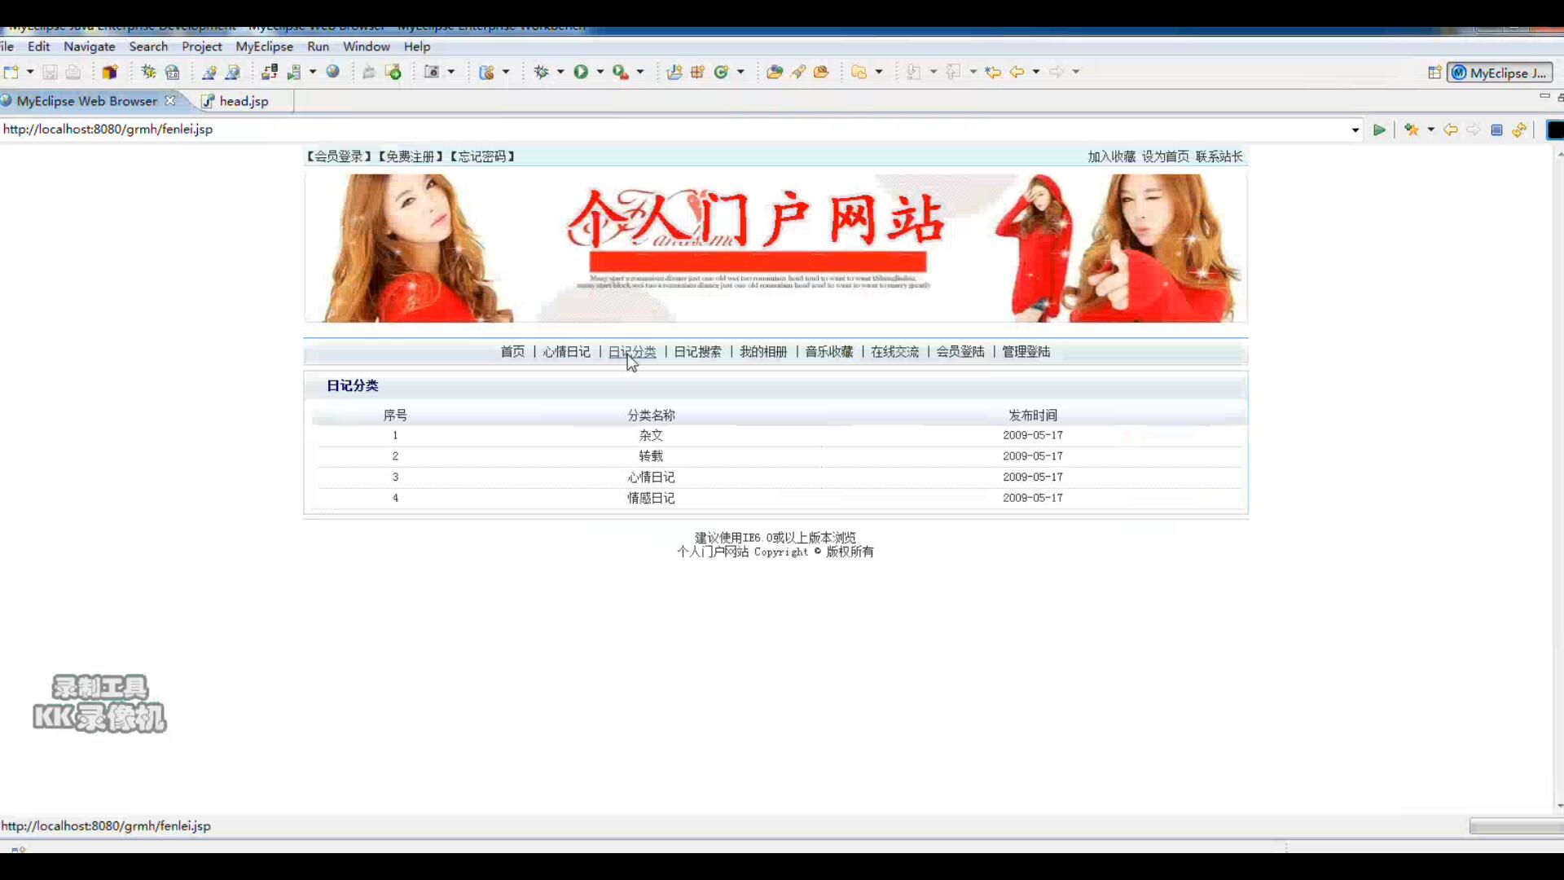Viewport: 1564px width, 880px height.
Task: Click the Open Perspective icon
Action: [1434, 73]
